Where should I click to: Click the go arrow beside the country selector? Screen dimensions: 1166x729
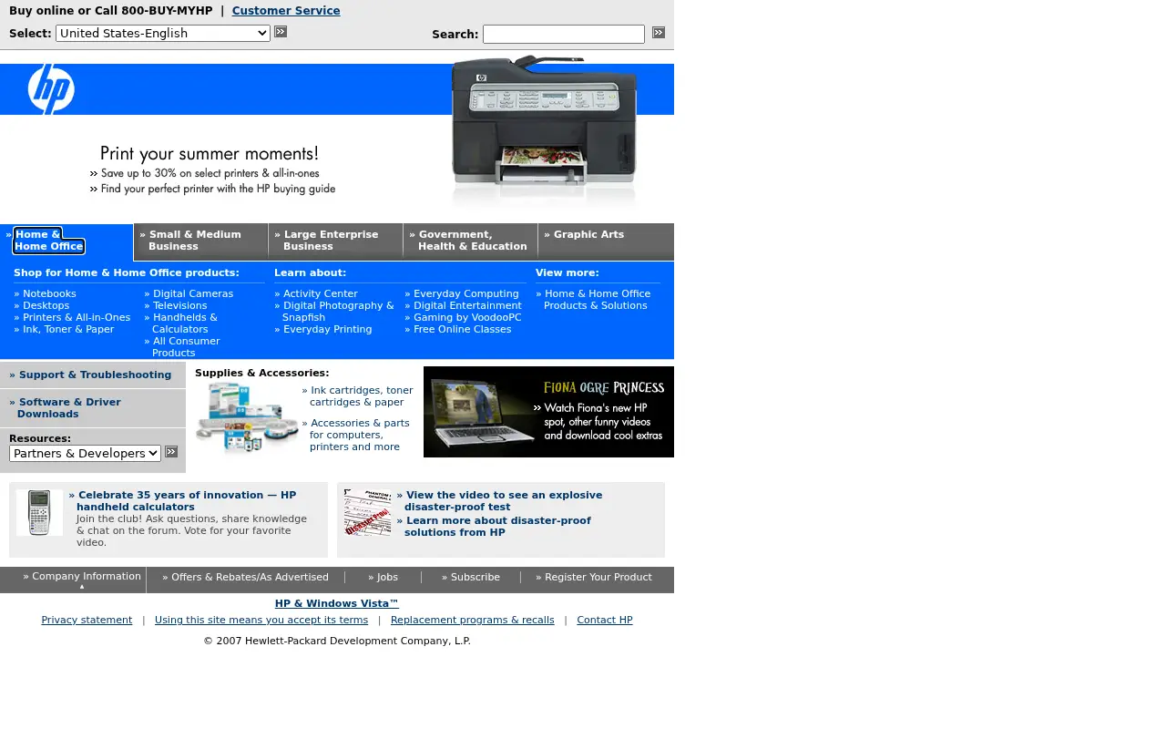281,32
